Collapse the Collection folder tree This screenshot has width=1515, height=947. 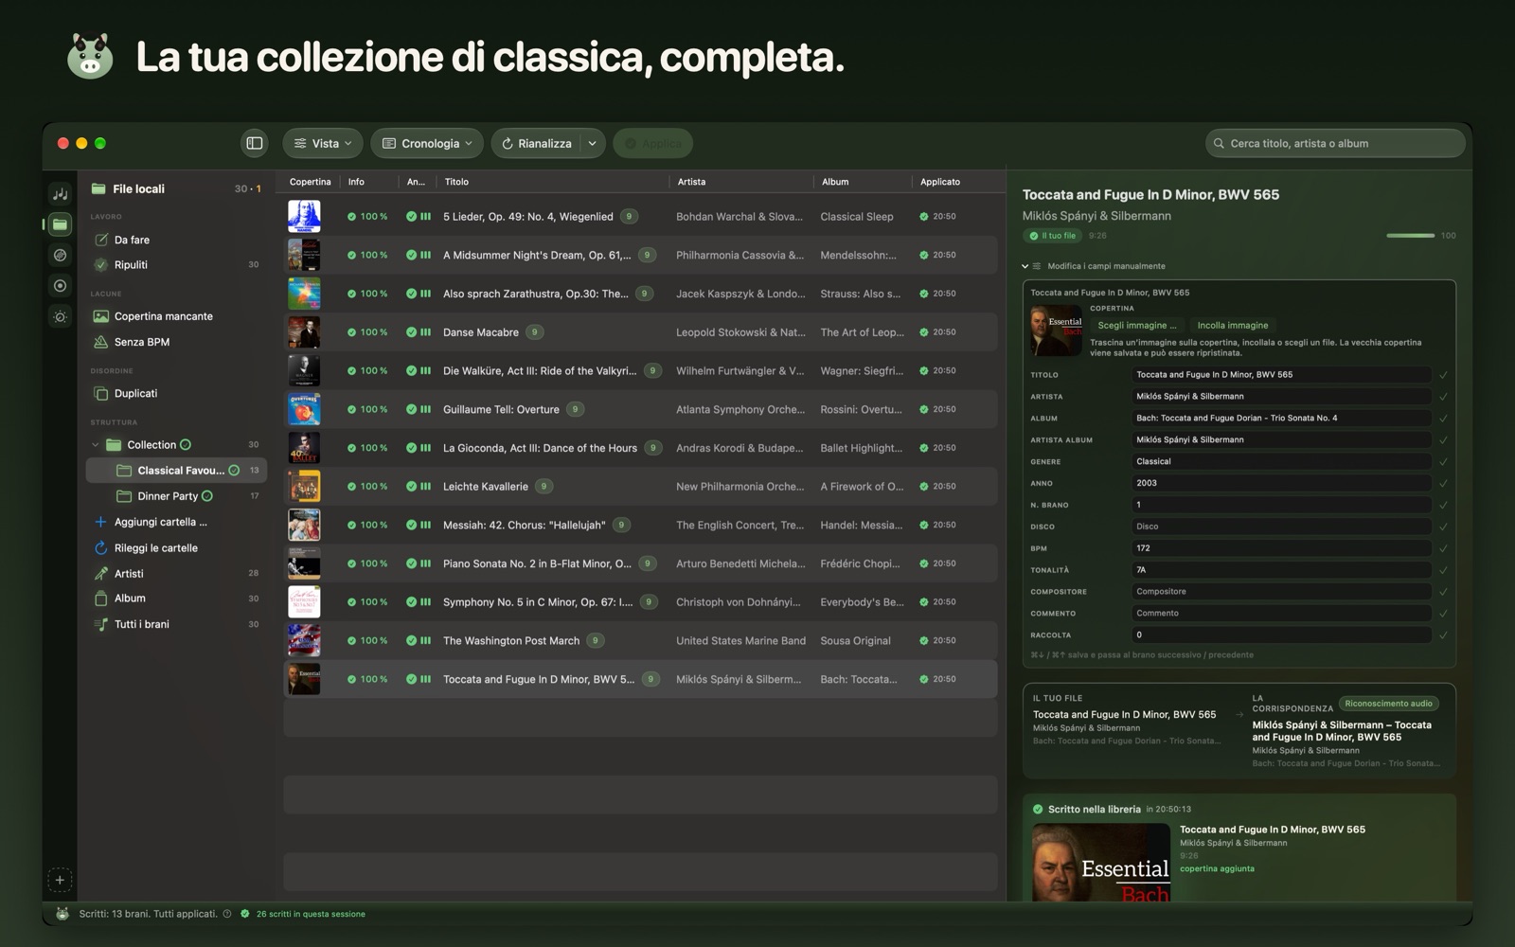click(x=96, y=445)
